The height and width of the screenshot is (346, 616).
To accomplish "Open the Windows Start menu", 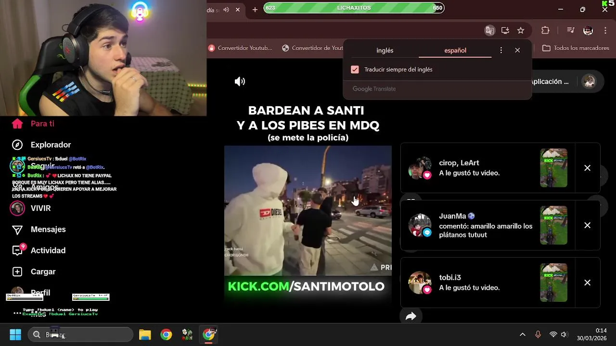I will click(15, 334).
